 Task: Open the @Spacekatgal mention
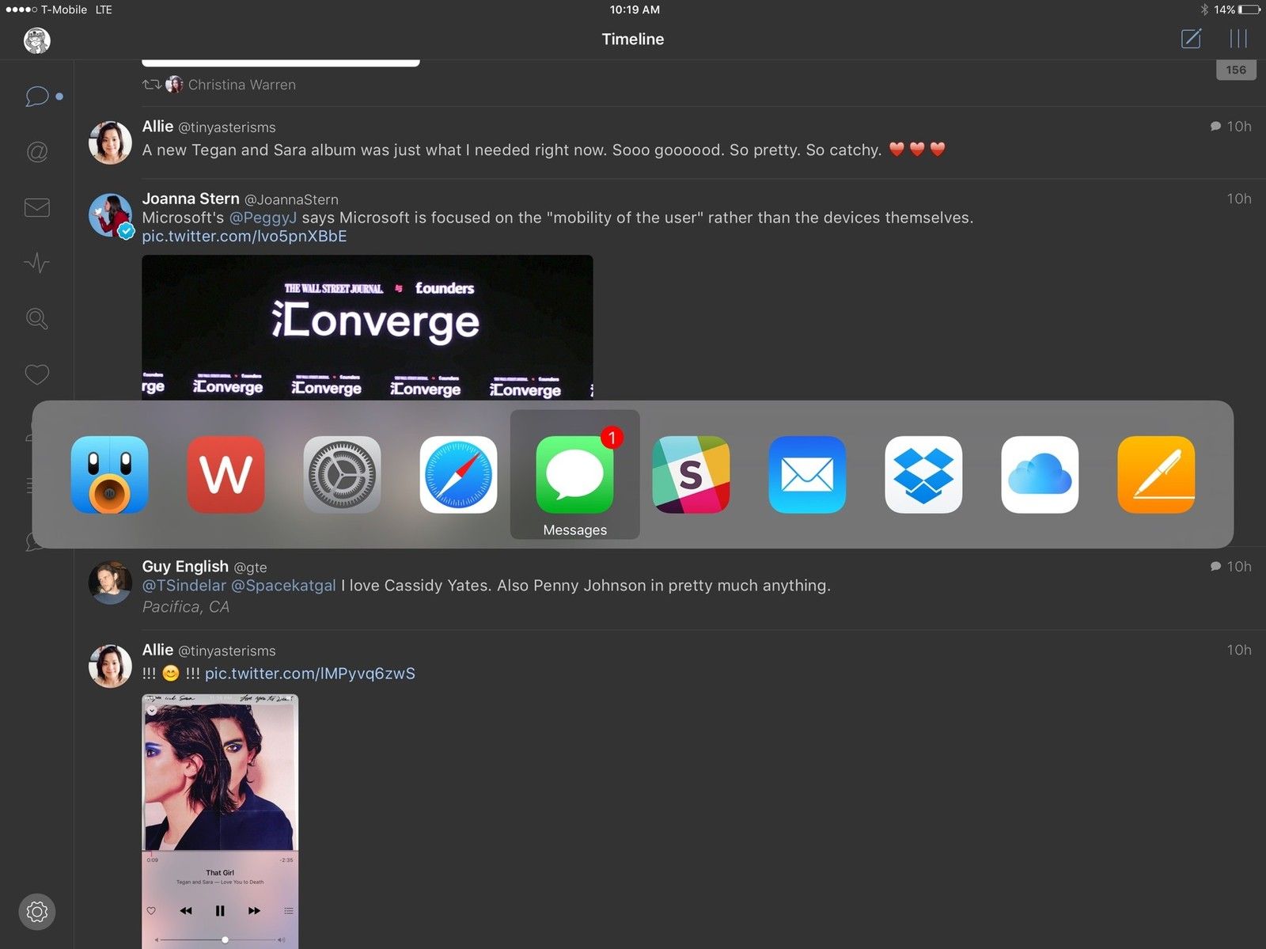(283, 586)
